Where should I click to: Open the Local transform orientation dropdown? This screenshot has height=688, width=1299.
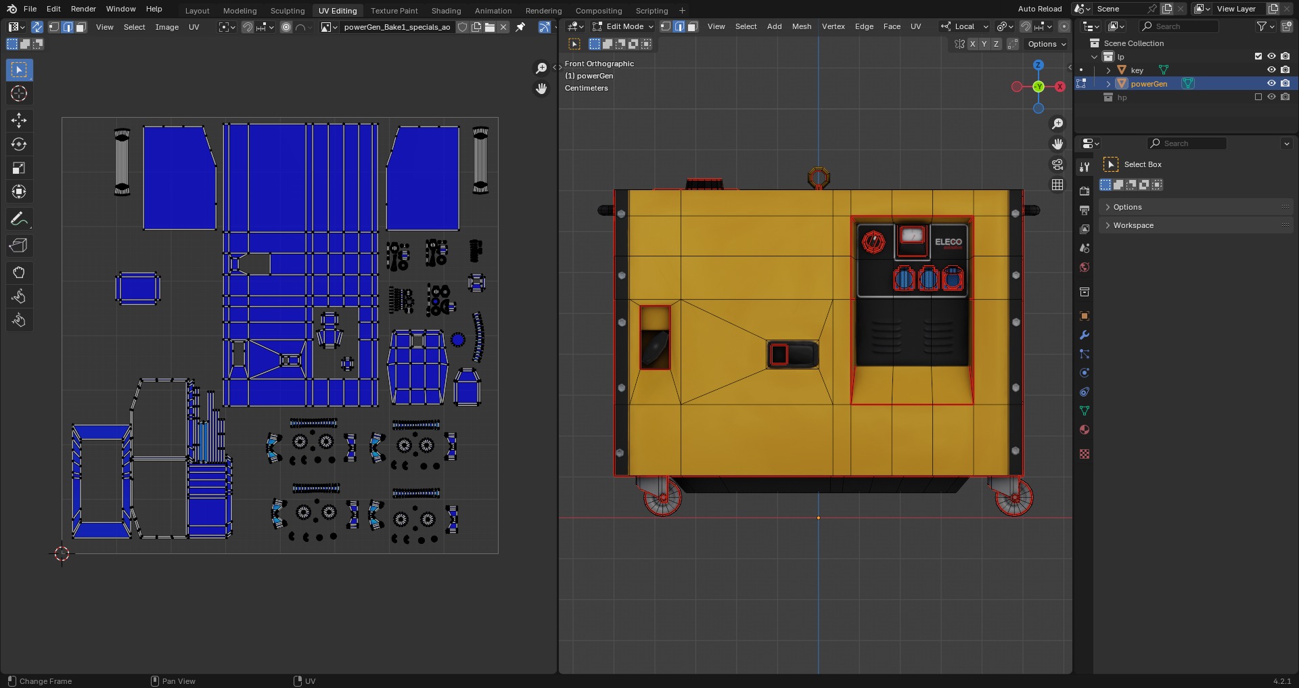(965, 26)
